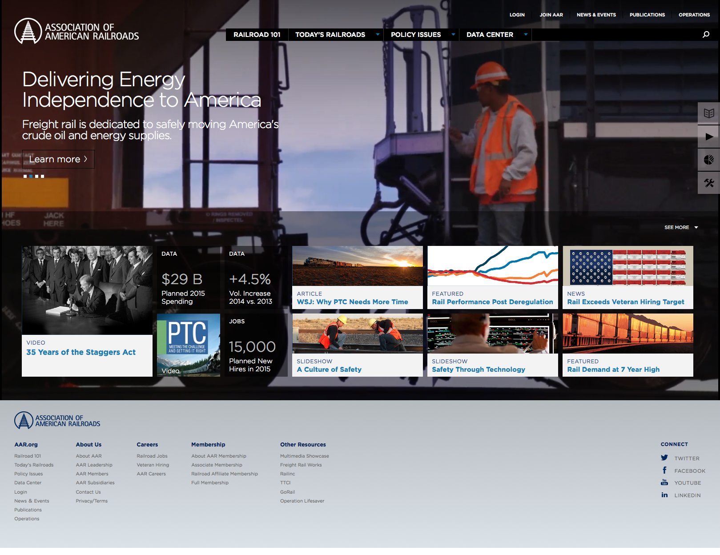Screen dimensions: 720x555
Task: Expand Data Center dropdown arrow
Action: (526, 34)
